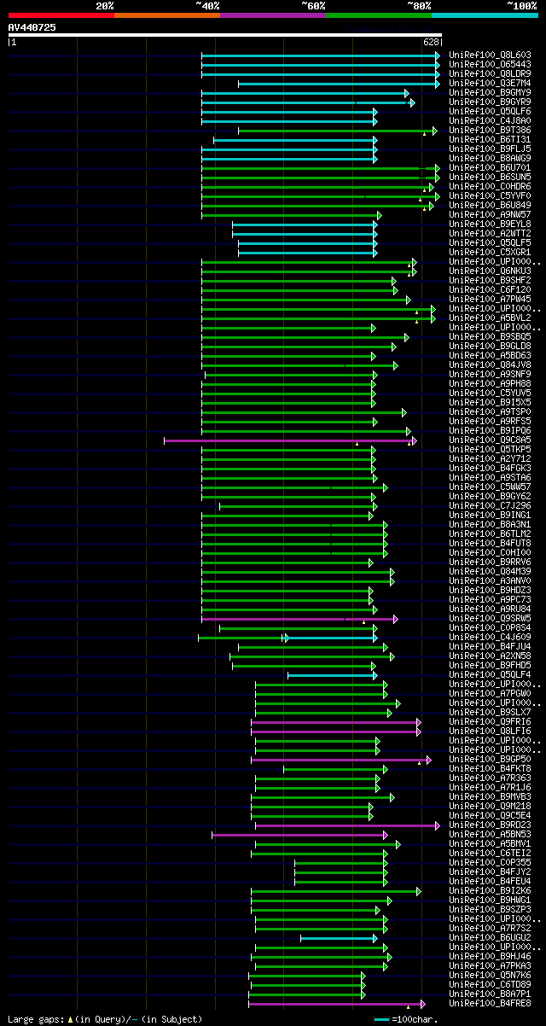Click label UniRef100_Q9SRW5
546x1026 pixels.
(x=489, y=618)
